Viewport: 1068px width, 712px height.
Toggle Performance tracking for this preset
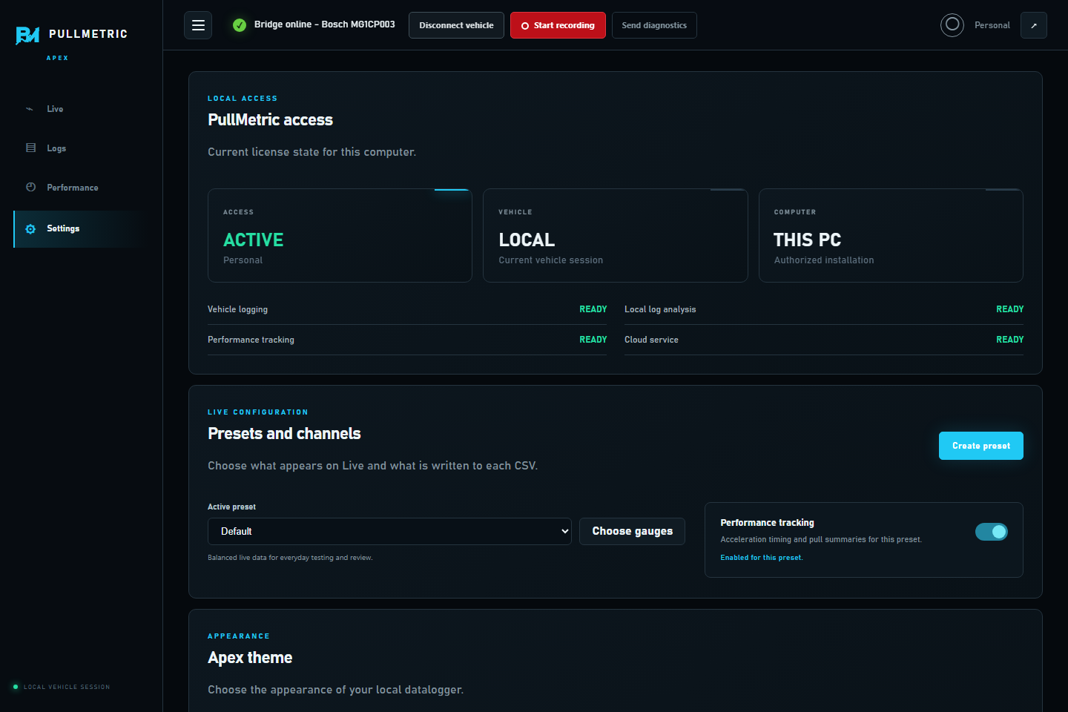click(992, 532)
